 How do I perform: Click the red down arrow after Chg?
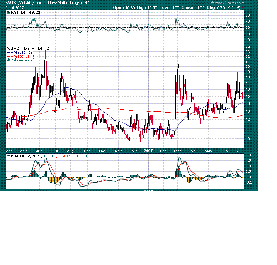pos(243,8)
